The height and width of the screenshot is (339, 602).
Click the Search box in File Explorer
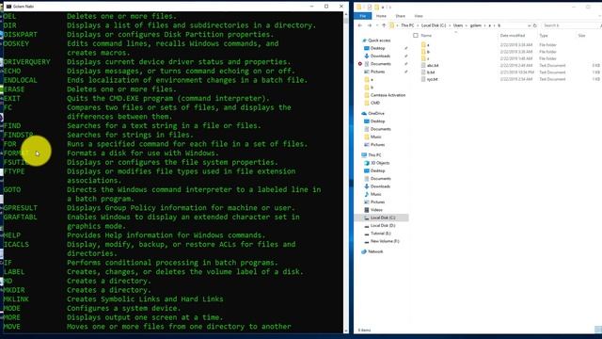(x=570, y=25)
